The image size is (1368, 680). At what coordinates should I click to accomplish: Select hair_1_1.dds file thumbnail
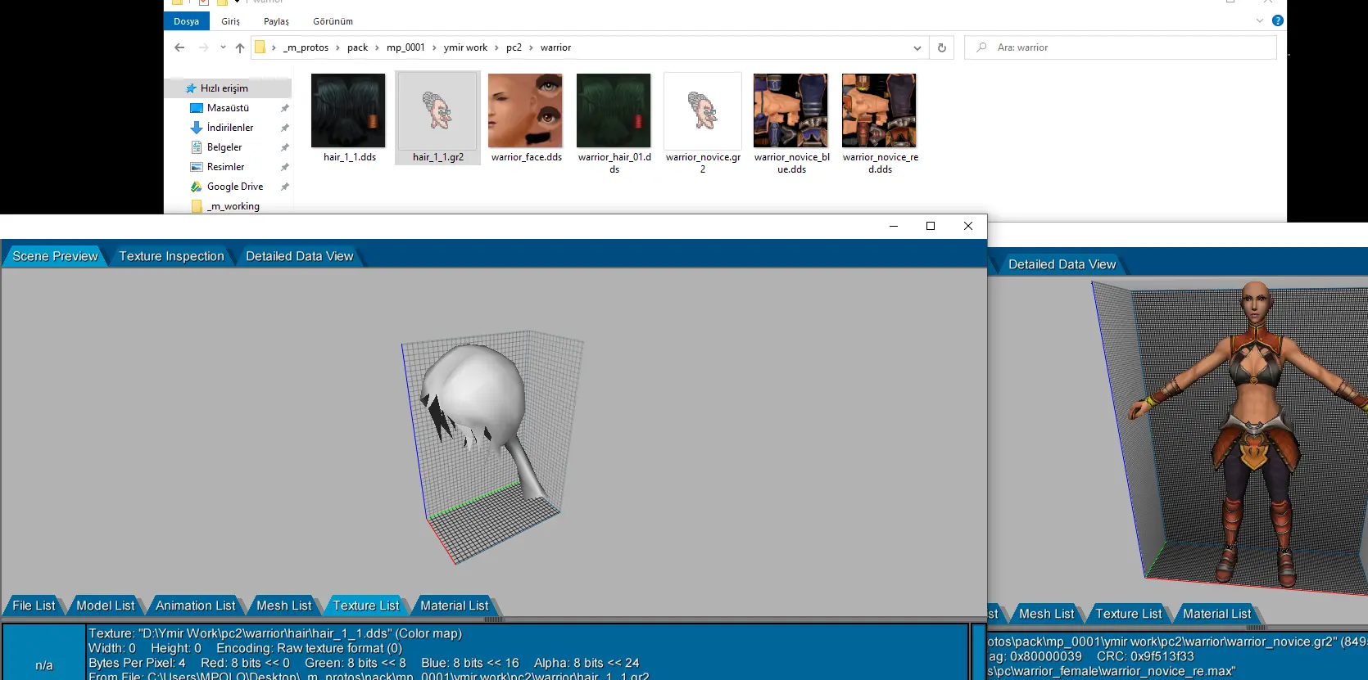pyautogui.click(x=348, y=110)
